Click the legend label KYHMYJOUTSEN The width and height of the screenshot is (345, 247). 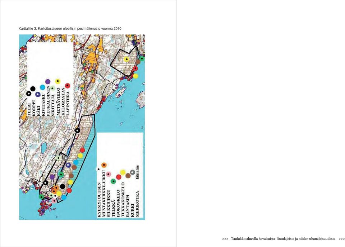(x=99, y=200)
